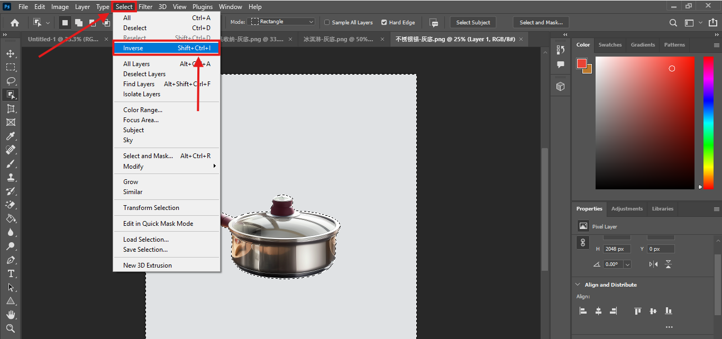
Task: Align left edges
Action: [x=583, y=311]
